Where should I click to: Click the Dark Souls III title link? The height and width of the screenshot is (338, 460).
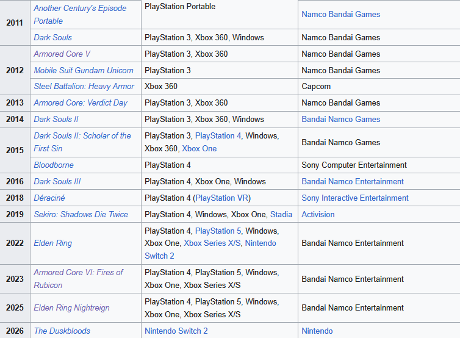[x=57, y=181]
